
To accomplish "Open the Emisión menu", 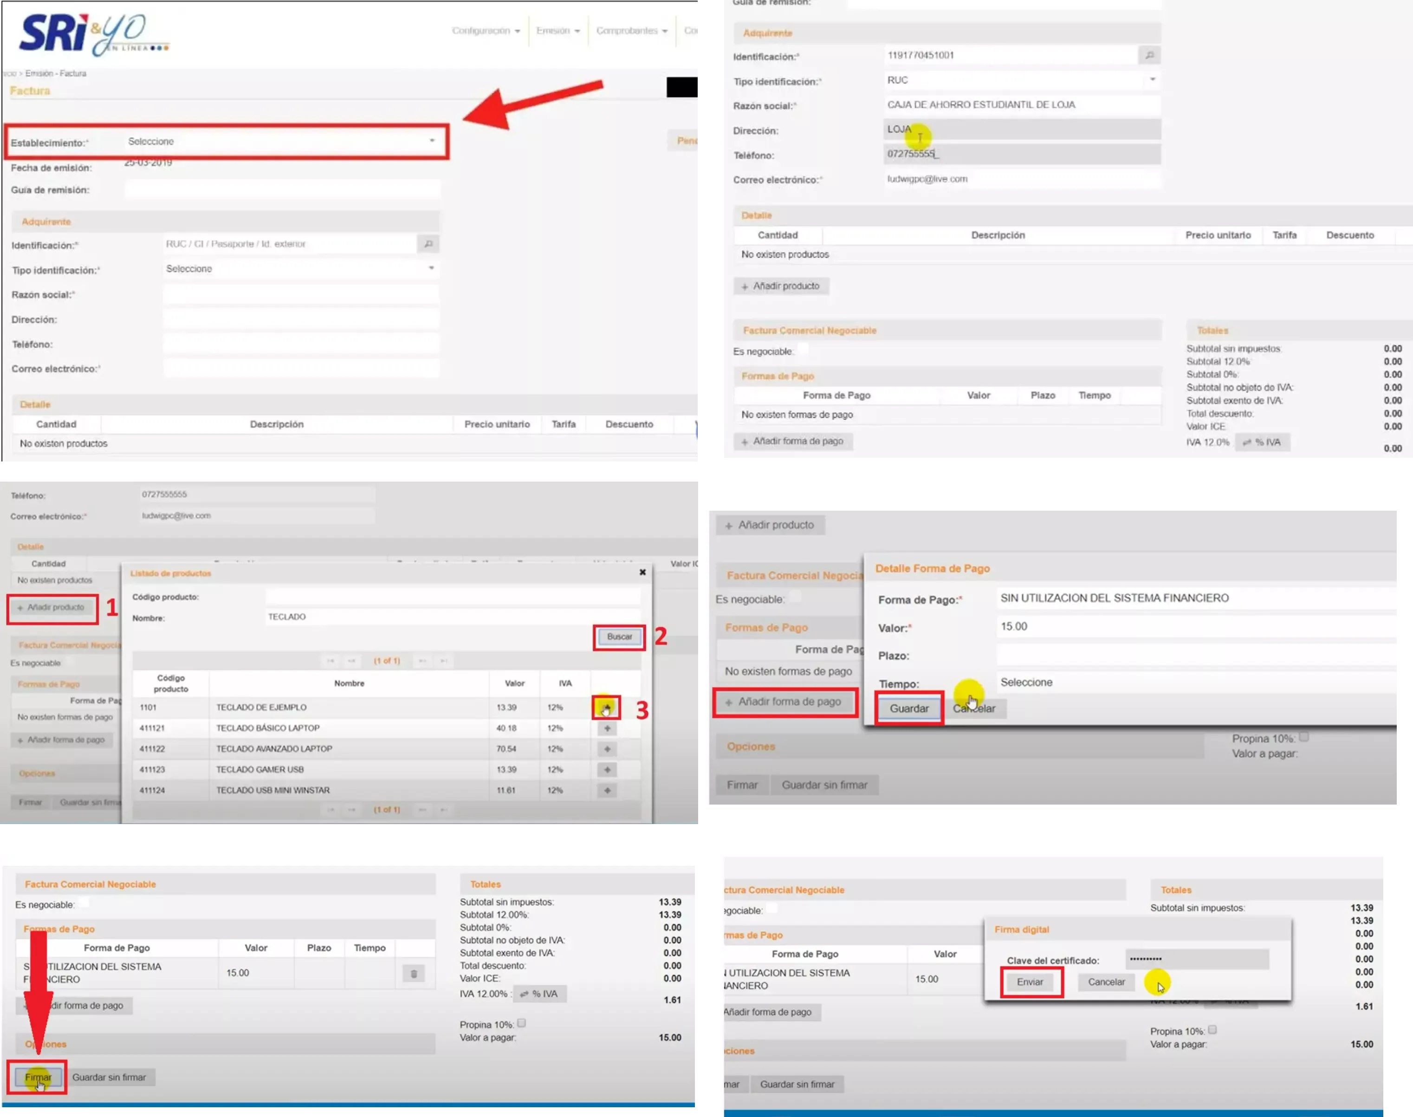I will (558, 31).
